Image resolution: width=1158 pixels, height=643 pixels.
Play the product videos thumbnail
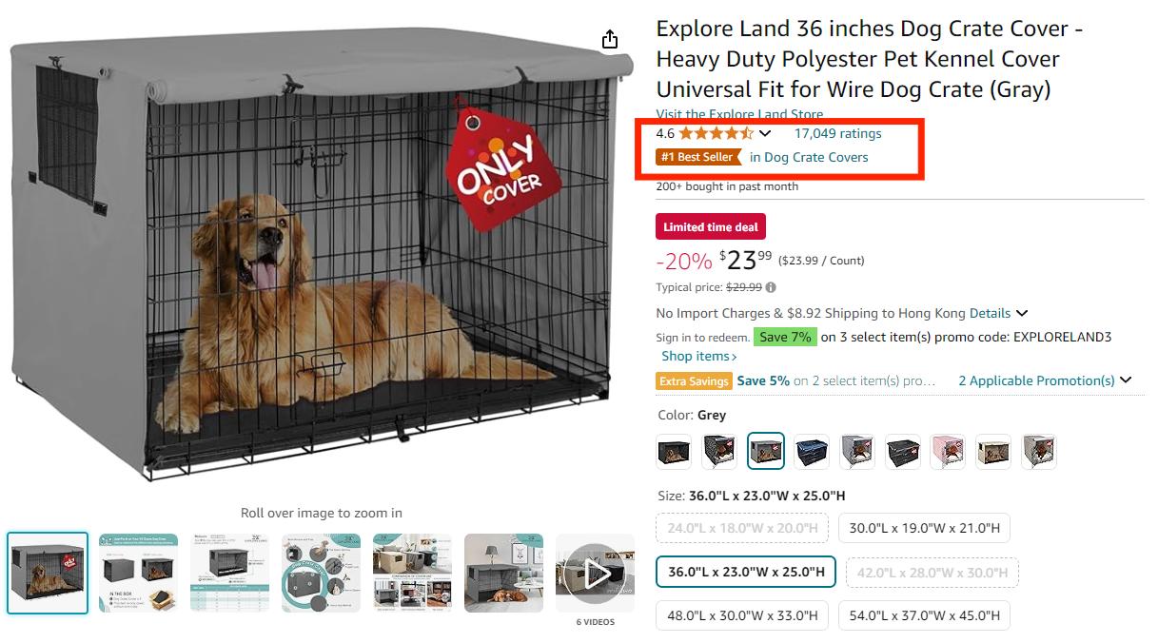(x=595, y=573)
